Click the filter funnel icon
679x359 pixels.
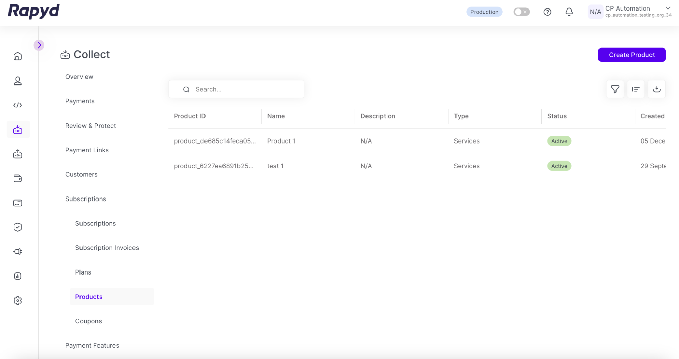click(615, 89)
